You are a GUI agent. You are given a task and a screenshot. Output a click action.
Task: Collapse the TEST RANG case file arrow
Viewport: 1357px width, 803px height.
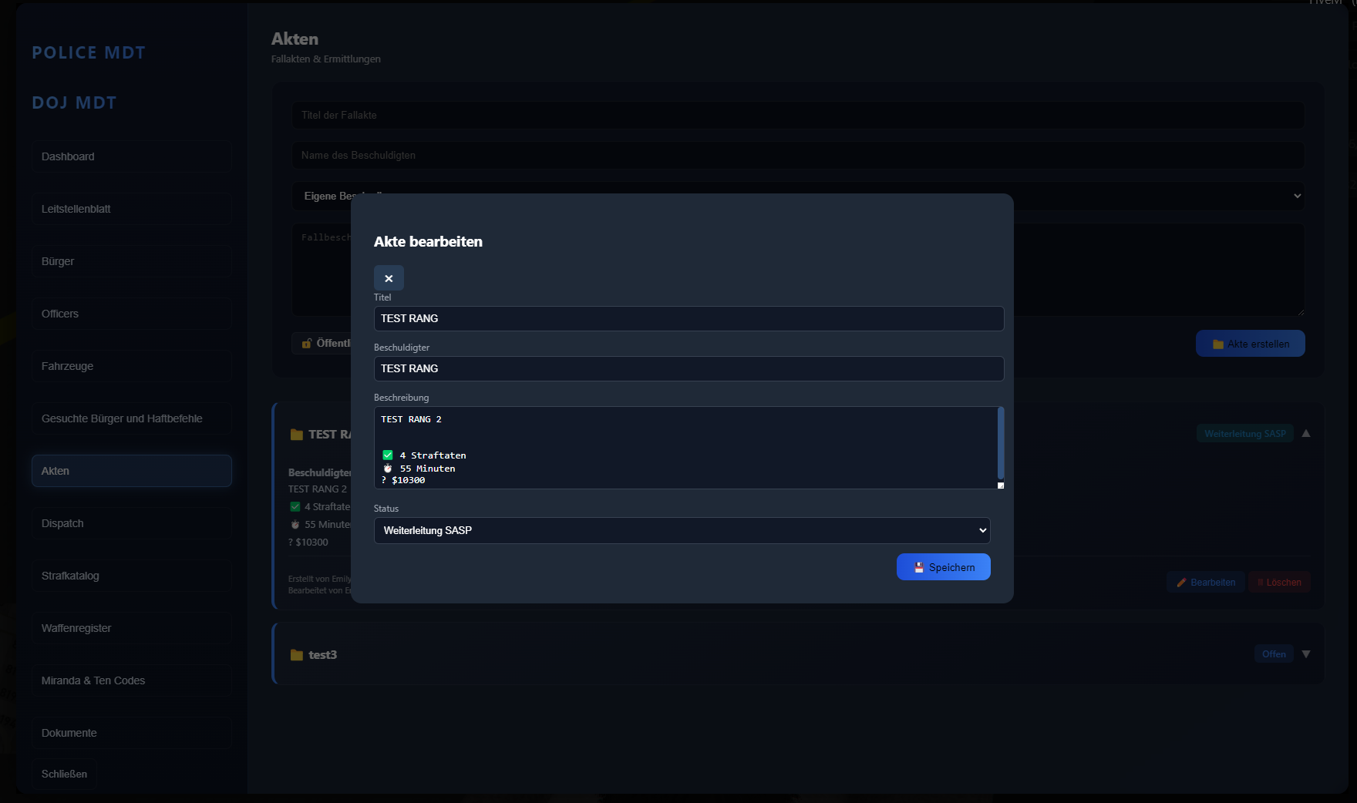1306,433
